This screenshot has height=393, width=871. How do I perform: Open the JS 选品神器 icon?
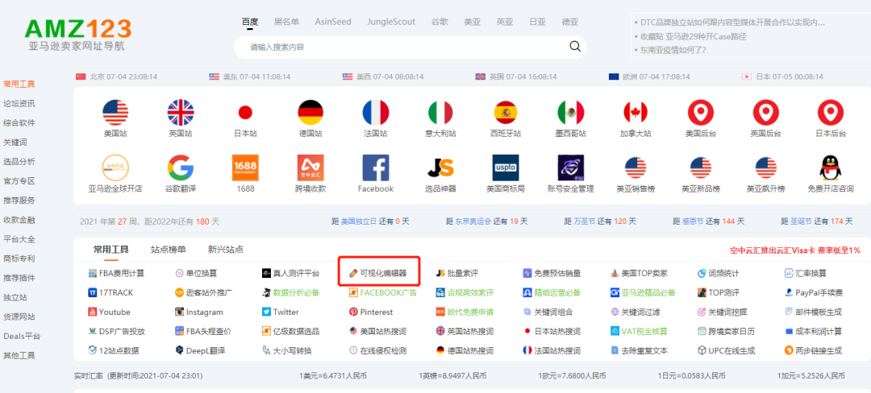(440, 168)
